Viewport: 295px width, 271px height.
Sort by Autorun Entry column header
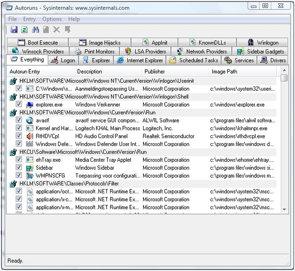[41, 71]
